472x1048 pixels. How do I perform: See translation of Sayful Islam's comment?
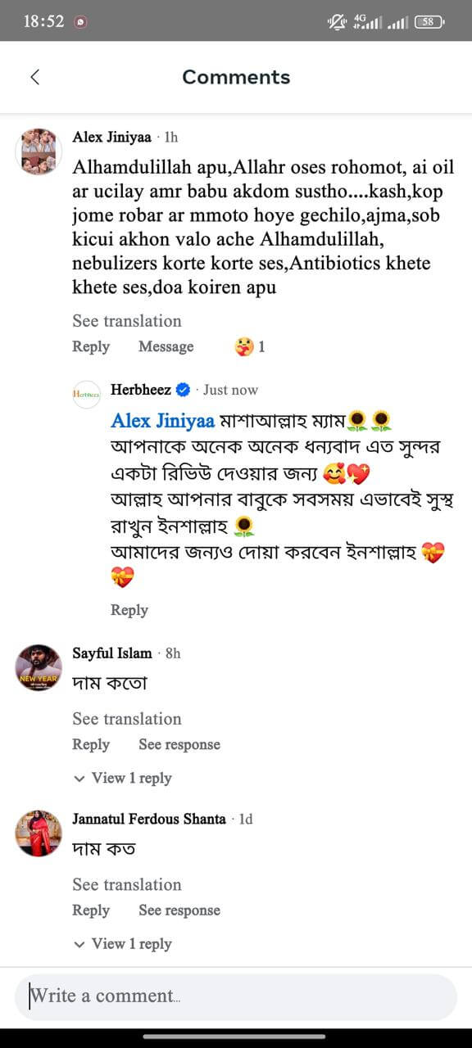pyautogui.click(x=126, y=719)
